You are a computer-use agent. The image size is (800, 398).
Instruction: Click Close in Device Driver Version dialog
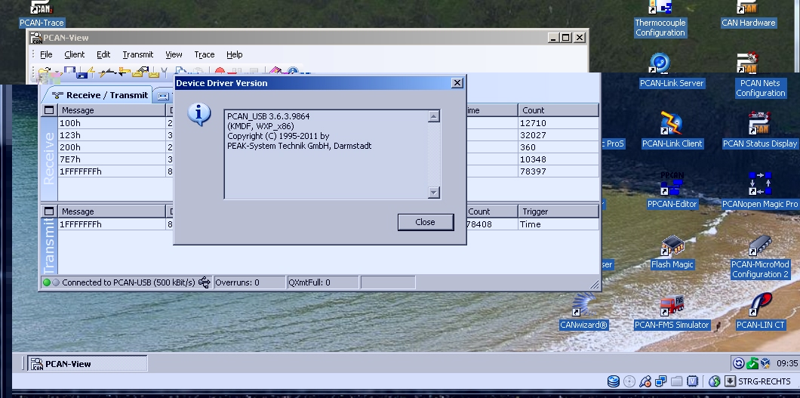(x=426, y=222)
